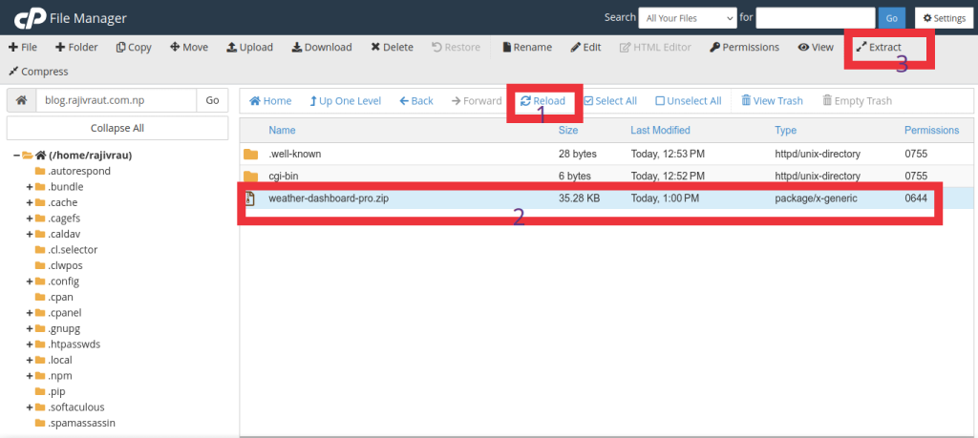Image resolution: width=978 pixels, height=438 pixels.
Task: Check Select All files
Action: coord(610,101)
